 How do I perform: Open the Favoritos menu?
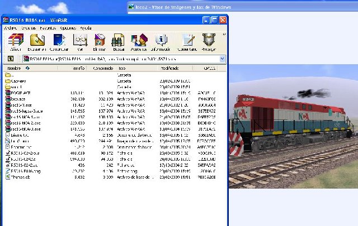pos(48,27)
